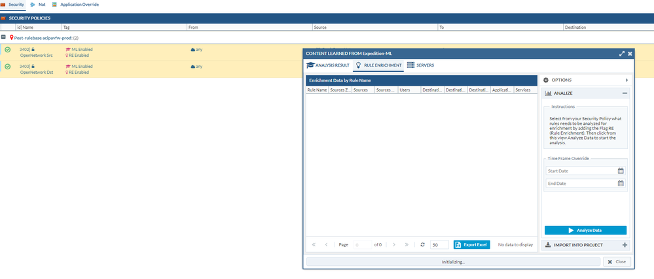The image size is (654, 279).
Task: Open the Application Override tab
Action: 75,4
